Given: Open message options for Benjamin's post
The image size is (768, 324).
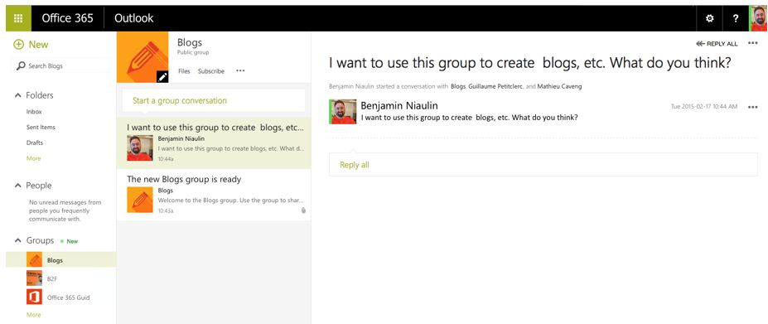Looking at the screenshot, I should pos(753,108).
